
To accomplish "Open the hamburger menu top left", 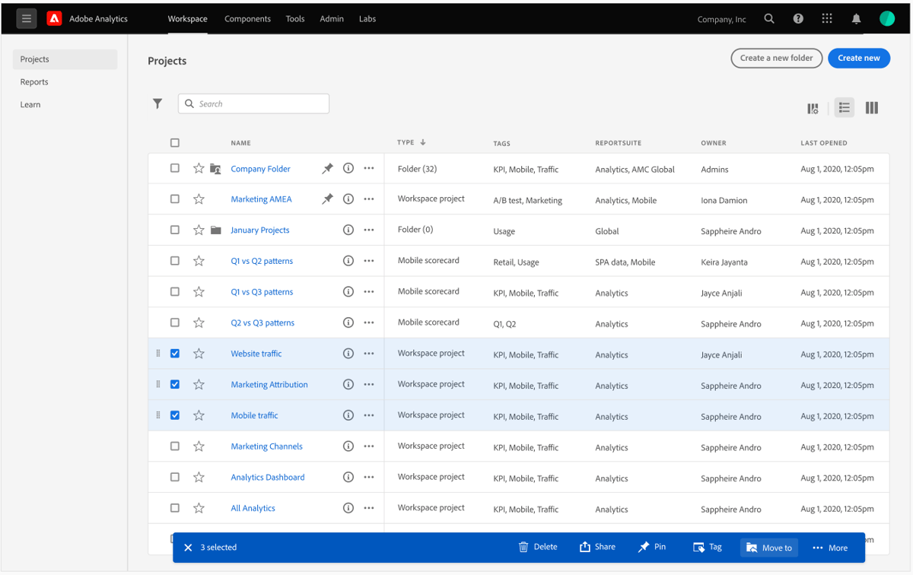I will (x=26, y=17).
